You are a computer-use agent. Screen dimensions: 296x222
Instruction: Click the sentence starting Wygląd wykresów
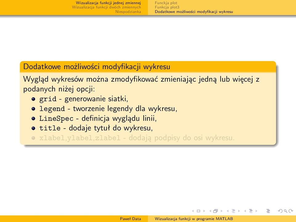click(141, 84)
